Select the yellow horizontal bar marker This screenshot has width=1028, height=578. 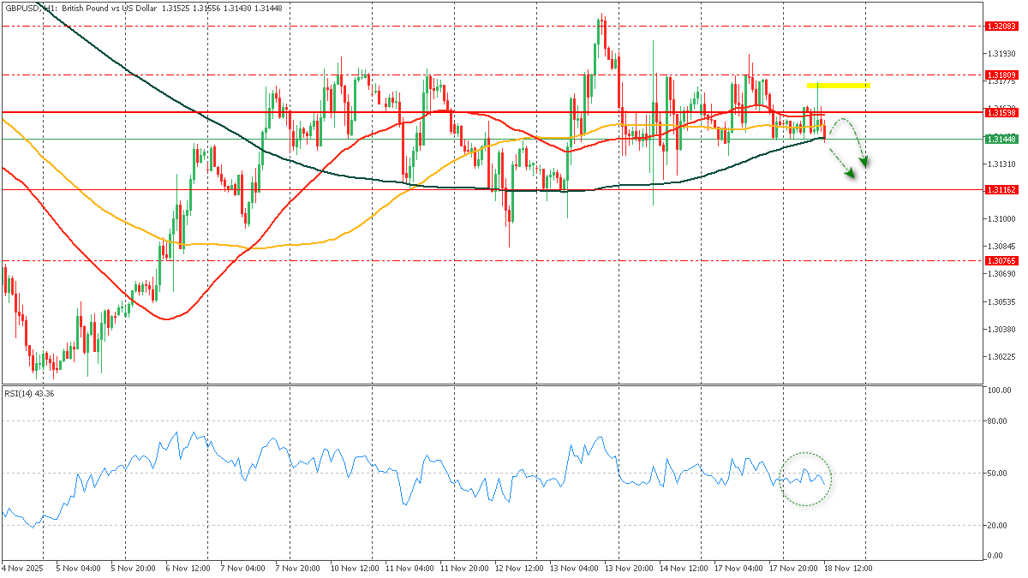click(837, 86)
